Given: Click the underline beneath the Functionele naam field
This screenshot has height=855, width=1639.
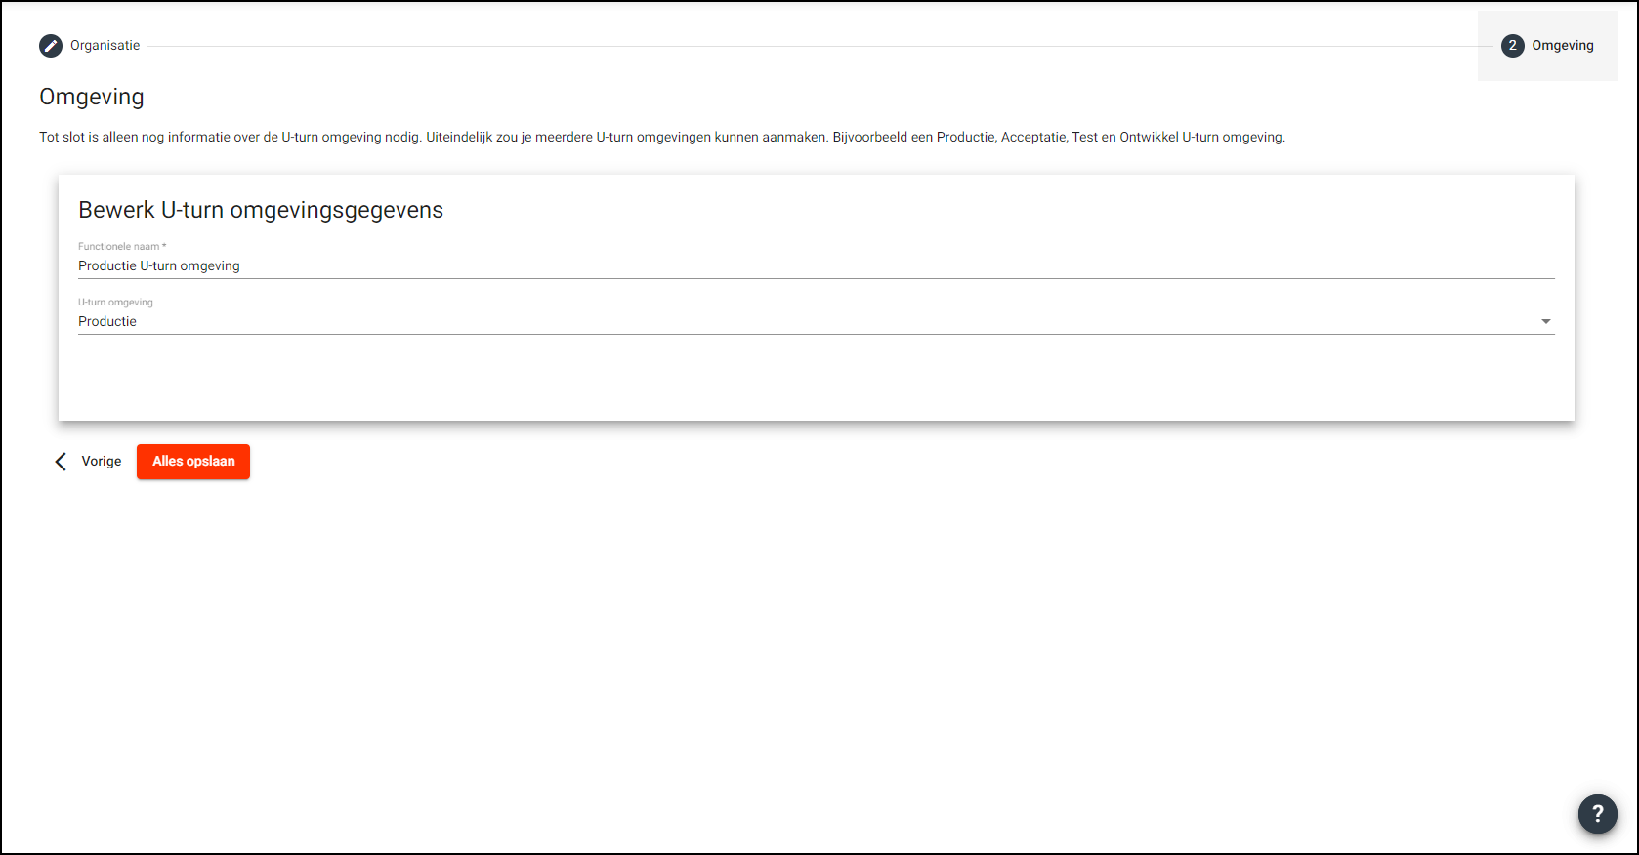Looking at the screenshot, I should (x=816, y=279).
